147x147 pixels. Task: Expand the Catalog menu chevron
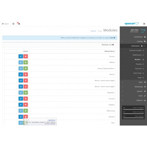point(123,41)
